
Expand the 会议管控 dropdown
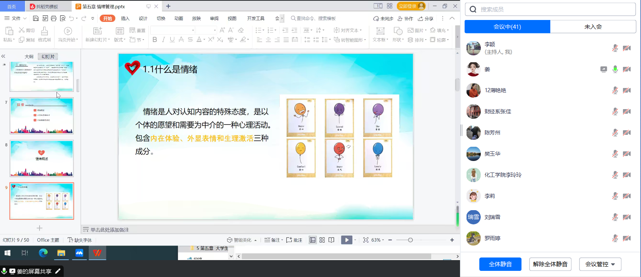[x=600, y=264]
